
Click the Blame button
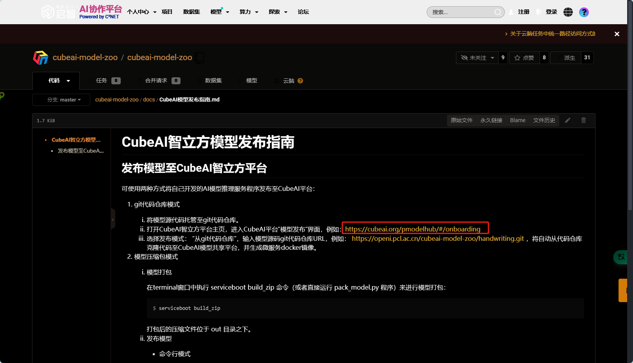(518, 120)
